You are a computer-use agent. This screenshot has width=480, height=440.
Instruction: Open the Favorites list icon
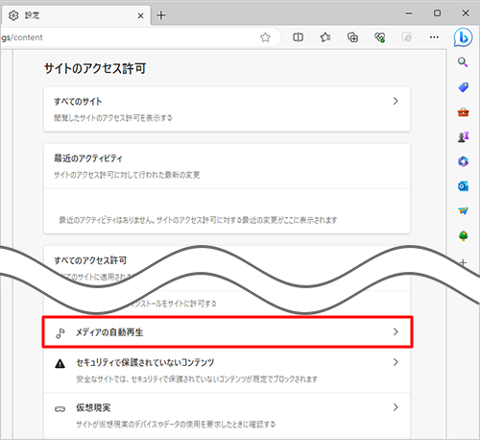pos(325,37)
